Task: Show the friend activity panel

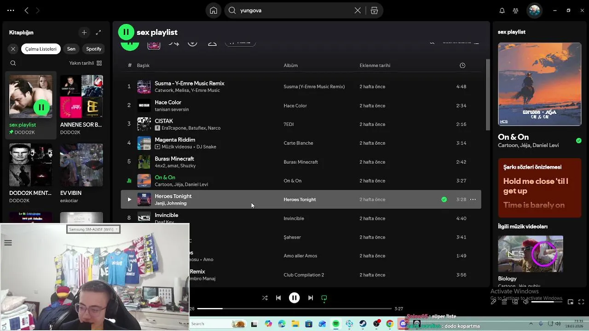Action: (515, 11)
